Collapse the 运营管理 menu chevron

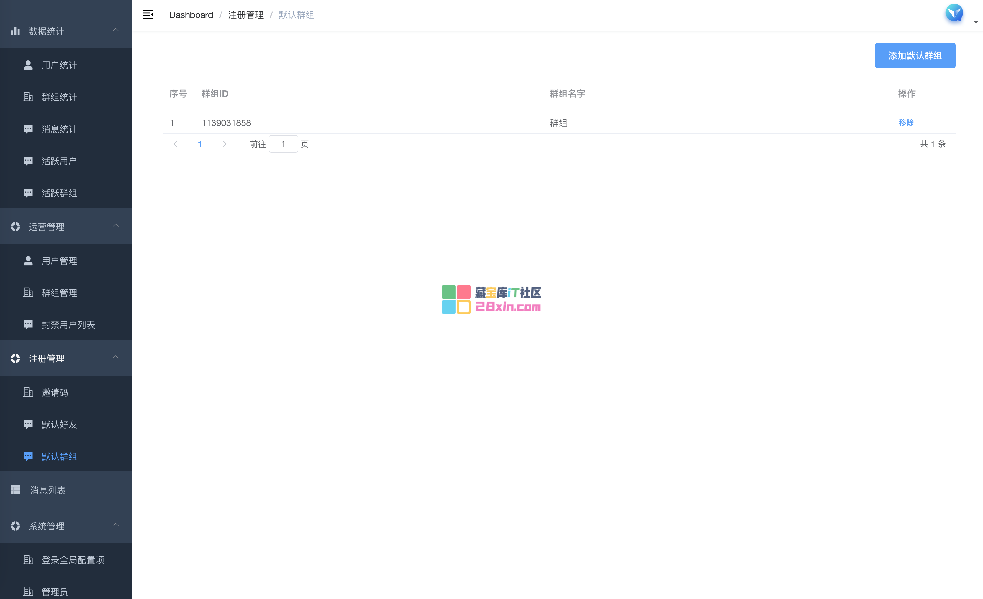[x=116, y=226]
